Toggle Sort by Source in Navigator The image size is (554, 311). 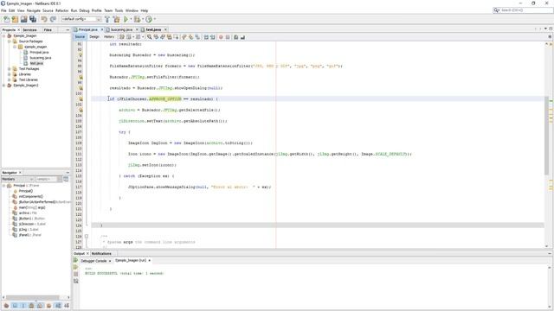pos(67,305)
